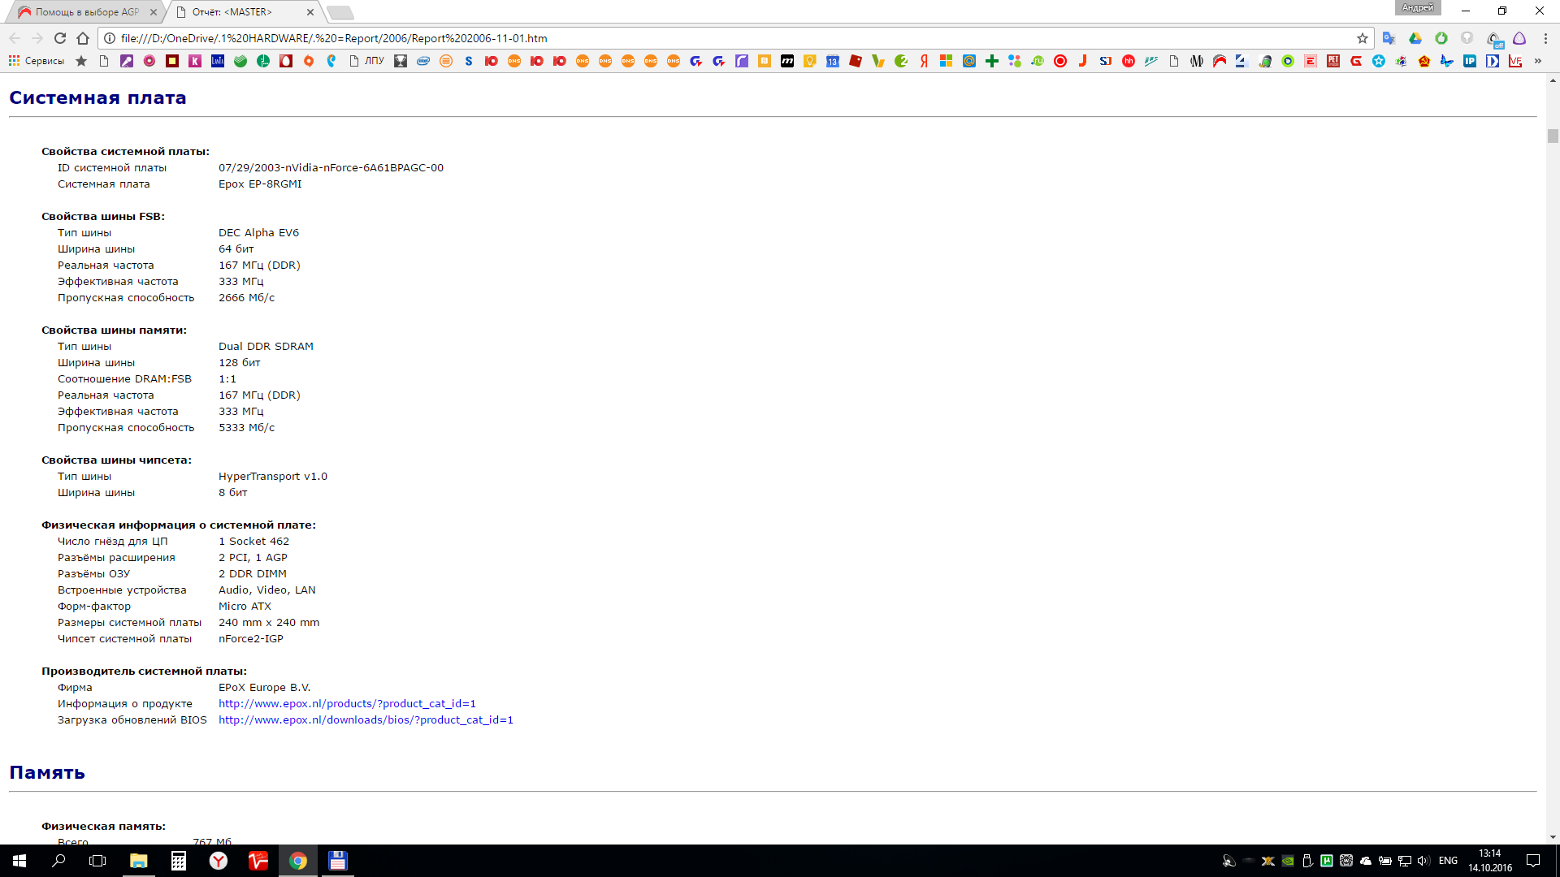The width and height of the screenshot is (1560, 877).
Task: Bookmark this page with the star icon
Action: point(1363,38)
